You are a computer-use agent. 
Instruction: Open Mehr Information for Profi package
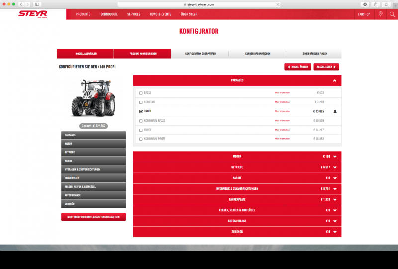(282, 111)
